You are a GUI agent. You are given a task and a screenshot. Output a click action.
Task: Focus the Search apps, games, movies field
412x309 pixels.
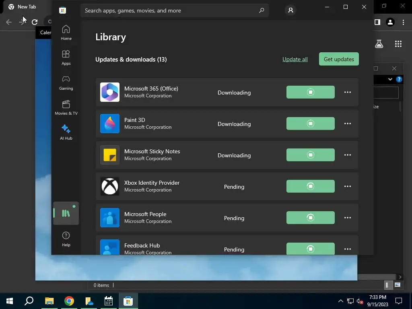pos(175,10)
